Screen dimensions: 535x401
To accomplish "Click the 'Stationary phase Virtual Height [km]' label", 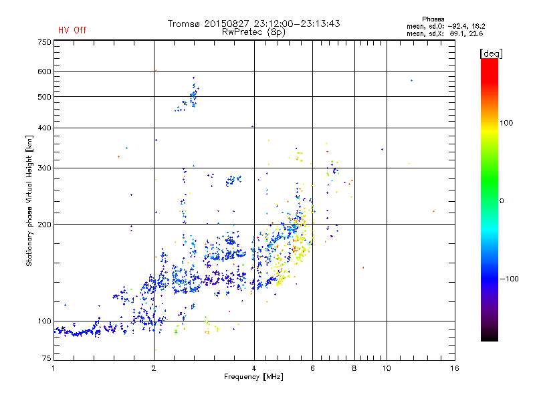I will pos(29,201).
